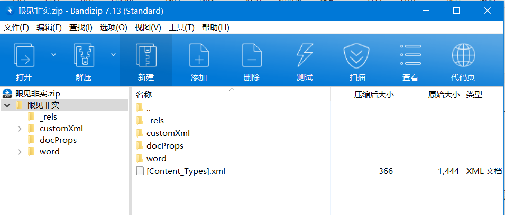Expand the word tree node

pos(20,152)
